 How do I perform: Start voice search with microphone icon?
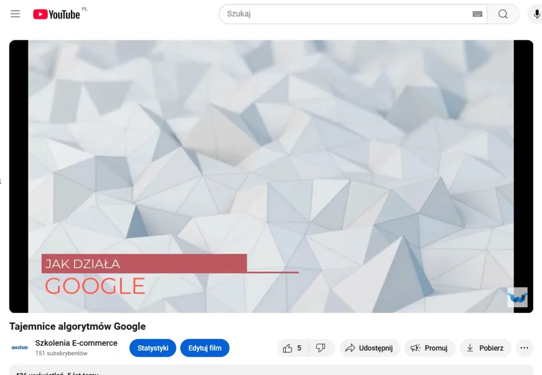(x=537, y=14)
